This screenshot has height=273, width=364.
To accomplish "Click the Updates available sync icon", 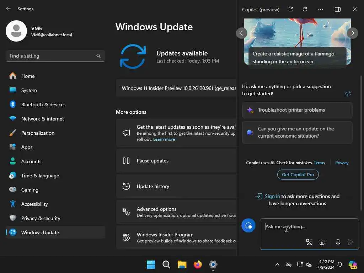I will (133, 57).
